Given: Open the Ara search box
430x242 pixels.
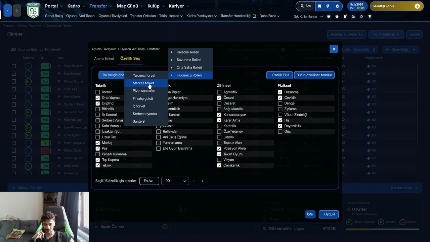Looking at the screenshot, I should click(305, 6).
